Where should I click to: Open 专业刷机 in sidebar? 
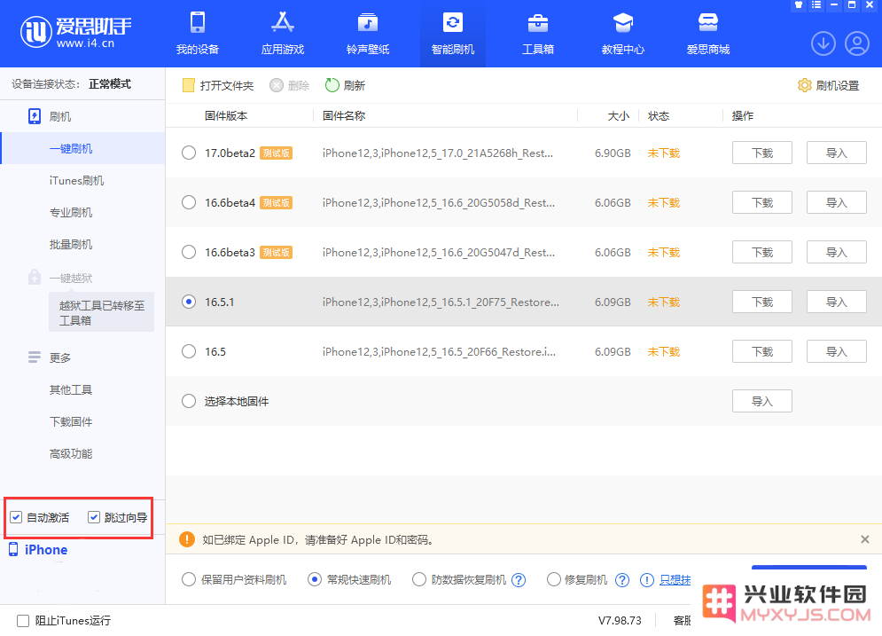[x=71, y=213]
